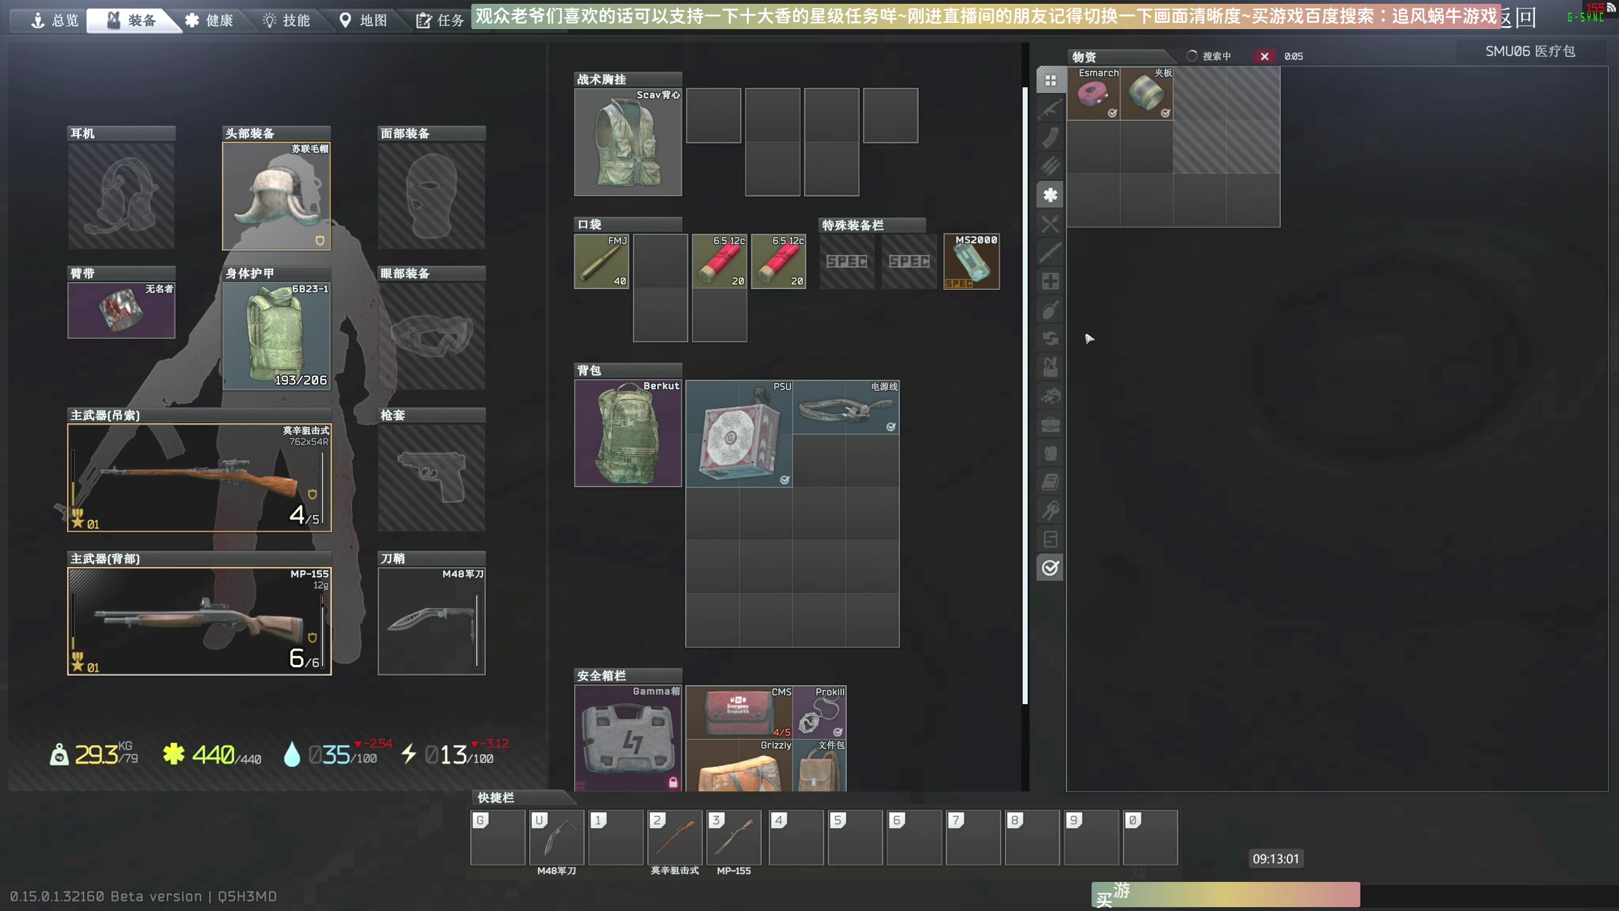Click the empty 面部装备 face cover slot
1619x911 pixels.
click(x=432, y=196)
